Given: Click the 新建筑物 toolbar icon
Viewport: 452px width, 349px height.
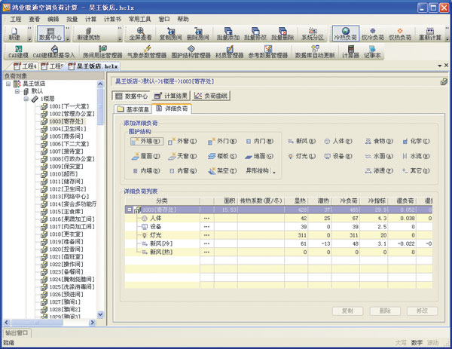Looking at the screenshot, I should (88, 34).
